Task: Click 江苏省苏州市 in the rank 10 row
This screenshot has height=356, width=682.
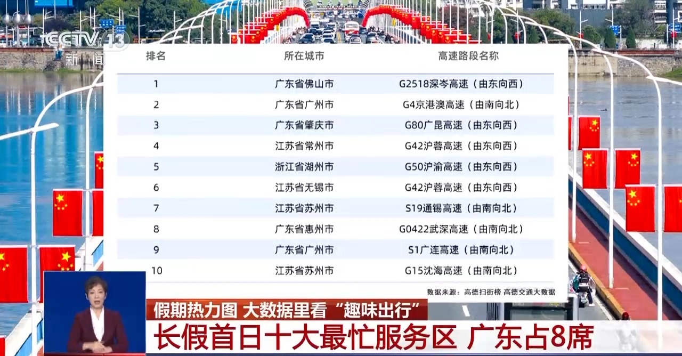Action: tap(304, 271)
